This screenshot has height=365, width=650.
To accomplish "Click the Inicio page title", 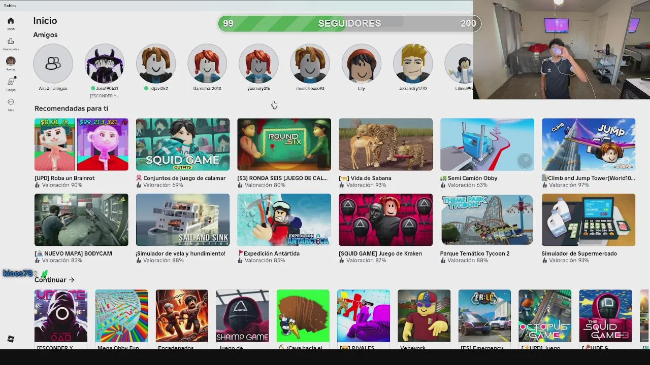I will pos(45,21).
